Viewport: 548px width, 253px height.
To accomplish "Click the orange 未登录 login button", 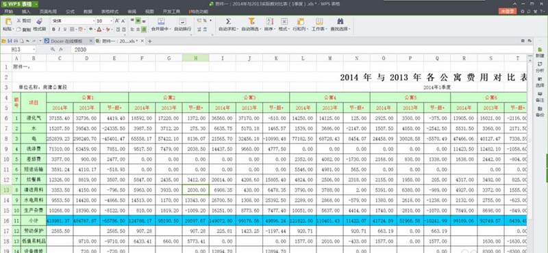I will pos(507,11).
